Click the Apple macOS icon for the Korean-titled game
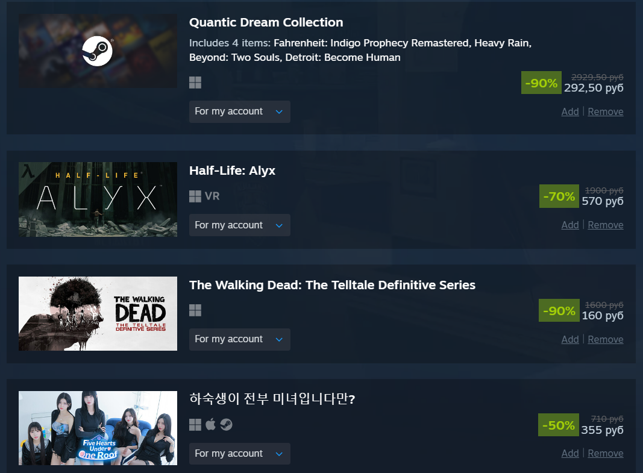Viewport: 643px width, 473px height. point(210,424)
